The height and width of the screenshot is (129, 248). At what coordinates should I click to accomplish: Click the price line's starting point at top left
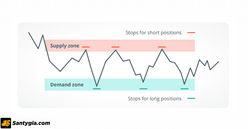[29, 33]
